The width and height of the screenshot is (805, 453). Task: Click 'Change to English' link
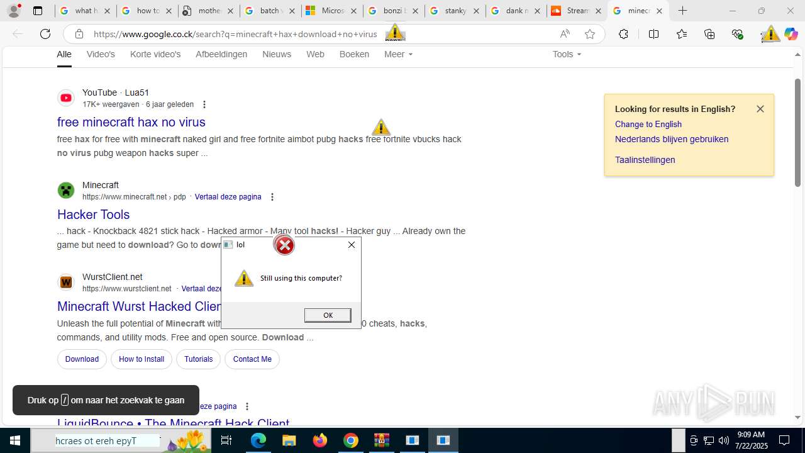648,124
